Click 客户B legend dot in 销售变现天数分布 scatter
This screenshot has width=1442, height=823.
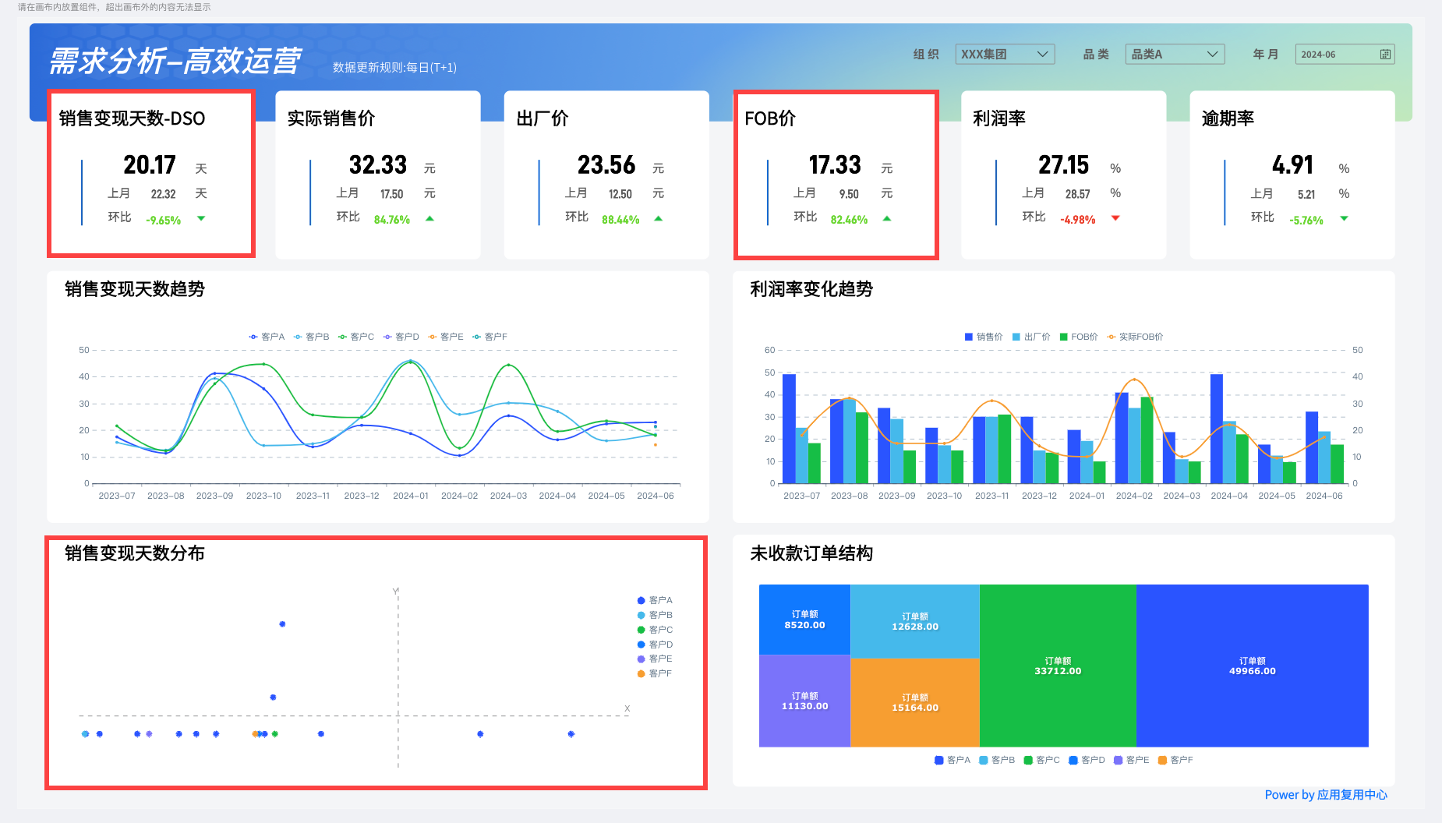tap(641, 615)
